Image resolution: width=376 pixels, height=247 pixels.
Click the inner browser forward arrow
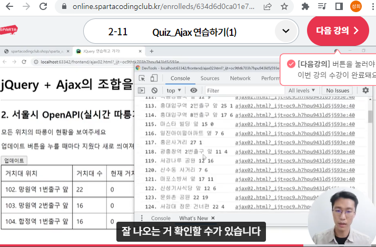(x=14, y=62)
